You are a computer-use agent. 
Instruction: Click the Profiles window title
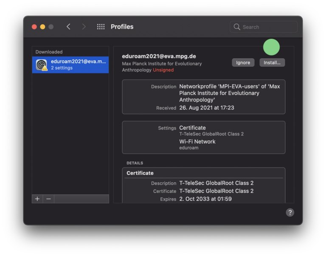122,27
